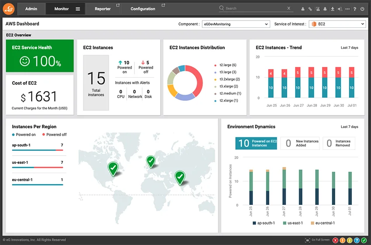The image size is (371, 245).
Task: Select the 10 Powered on EC2 Instances tile
Action: coord(256,143)
